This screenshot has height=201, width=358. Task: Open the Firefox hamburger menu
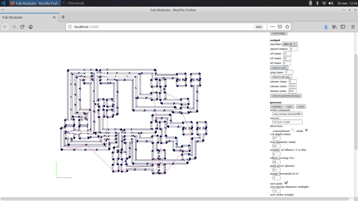353,27
